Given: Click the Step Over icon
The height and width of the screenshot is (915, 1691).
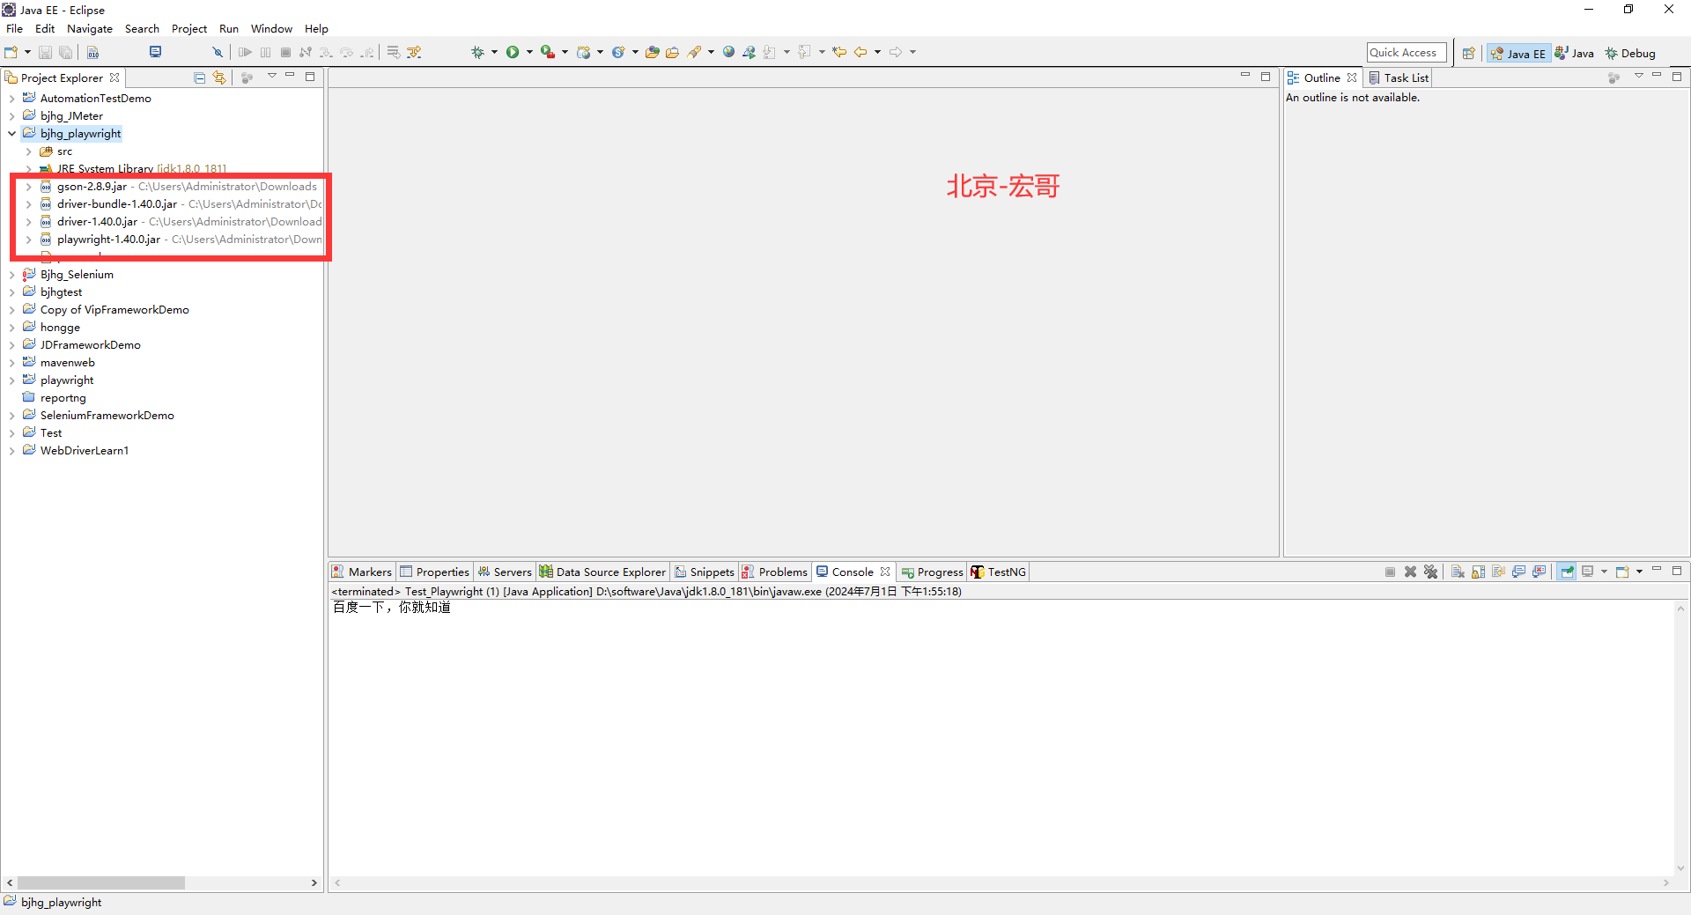Looking at the screenshot, I should pos(346,53).
